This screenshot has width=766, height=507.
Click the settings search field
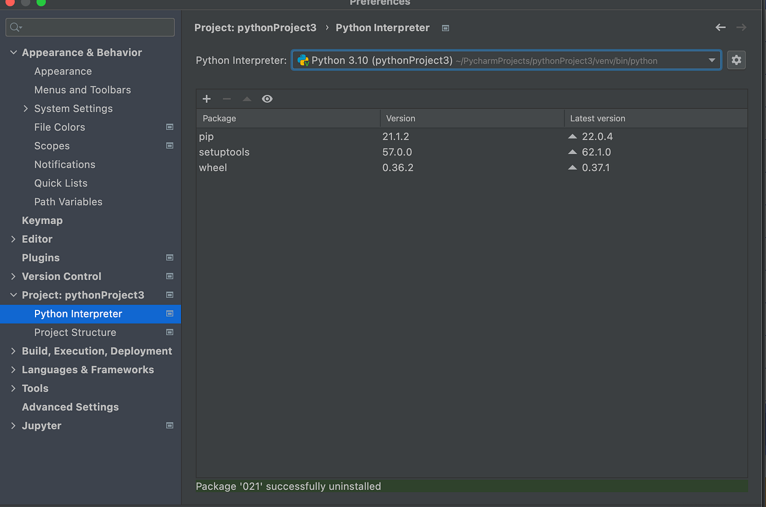[90, 27]
